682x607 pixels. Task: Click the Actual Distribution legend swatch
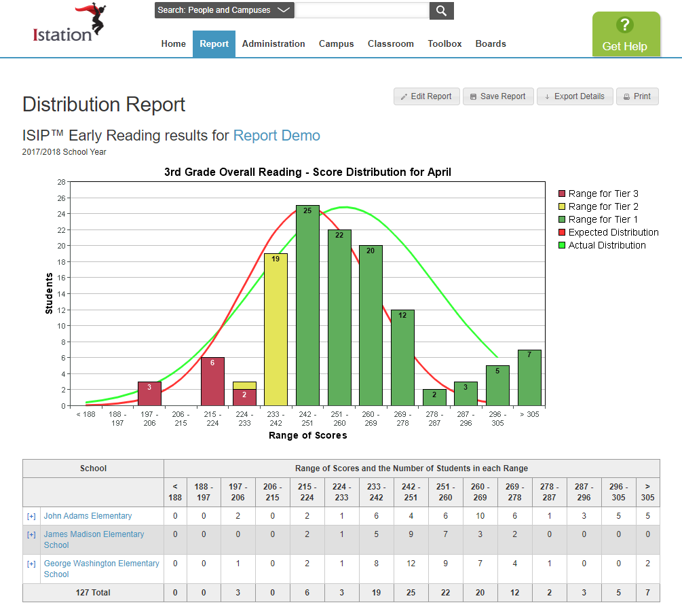click(x=561, y=246)
